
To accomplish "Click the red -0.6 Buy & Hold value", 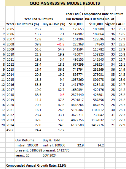I will tap(61, 95).
